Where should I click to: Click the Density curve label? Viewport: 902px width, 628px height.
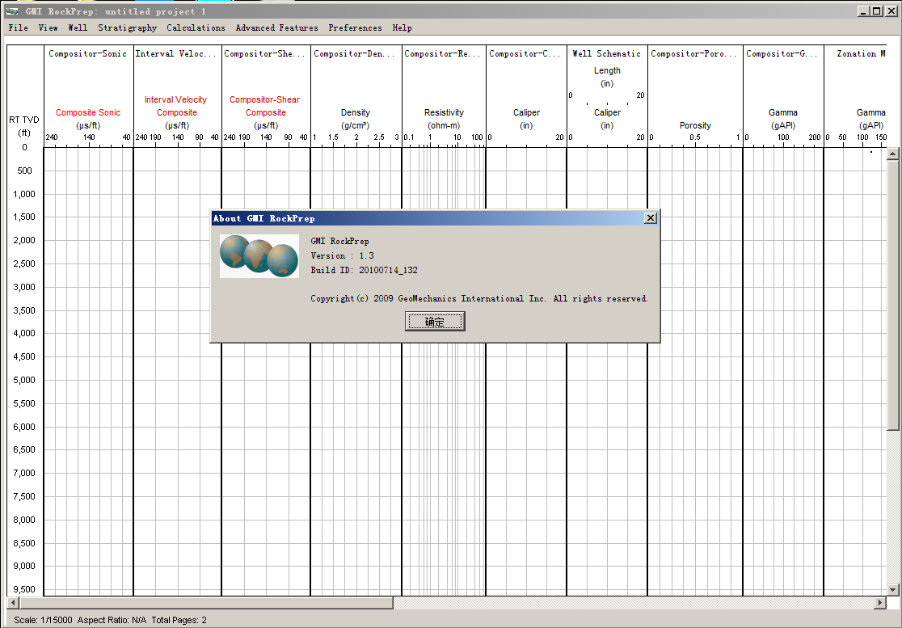pyautogui.click(x=356, y=112)
